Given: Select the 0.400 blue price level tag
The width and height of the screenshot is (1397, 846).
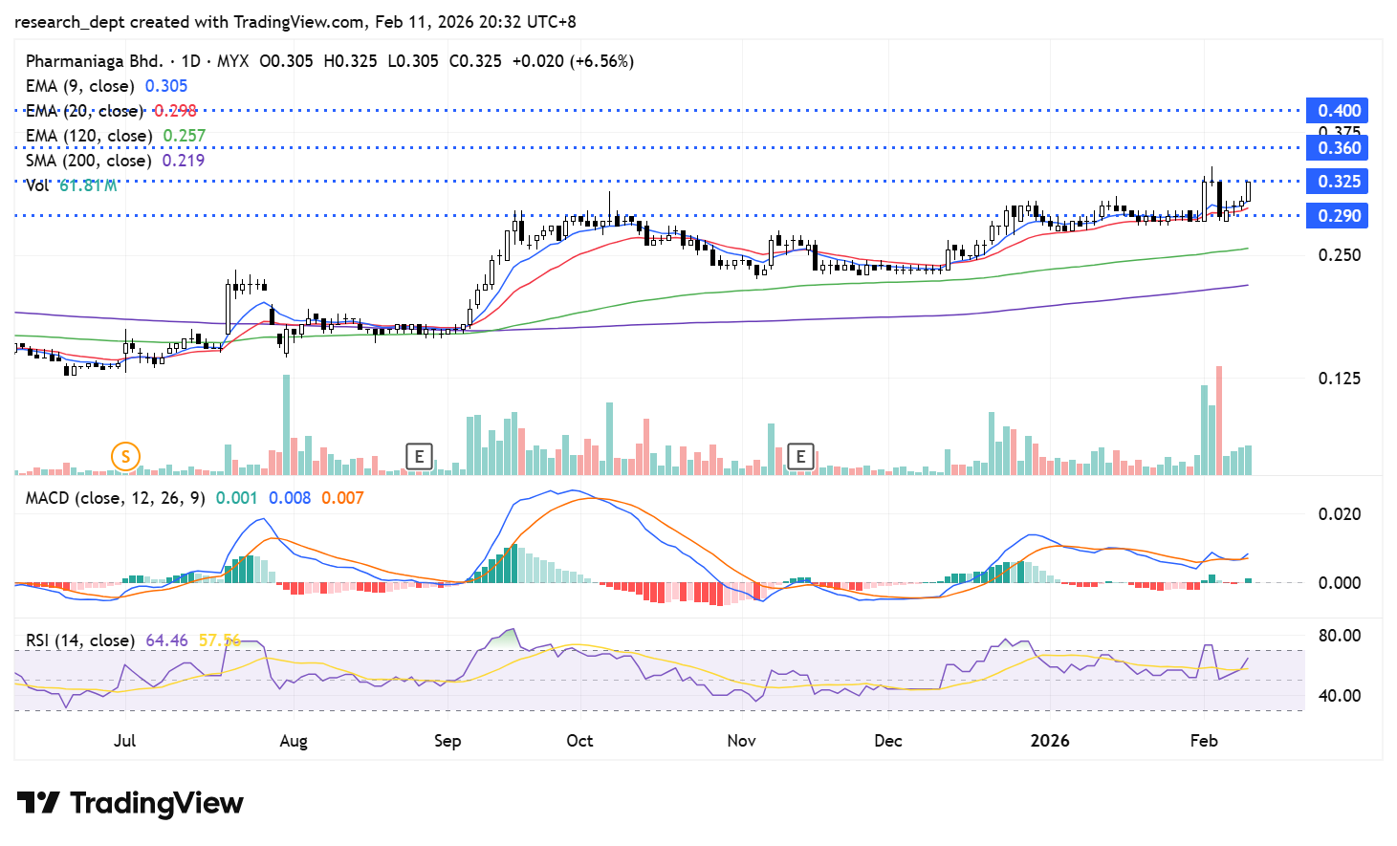Looking at the screenshot, I should click(1338, 111).
